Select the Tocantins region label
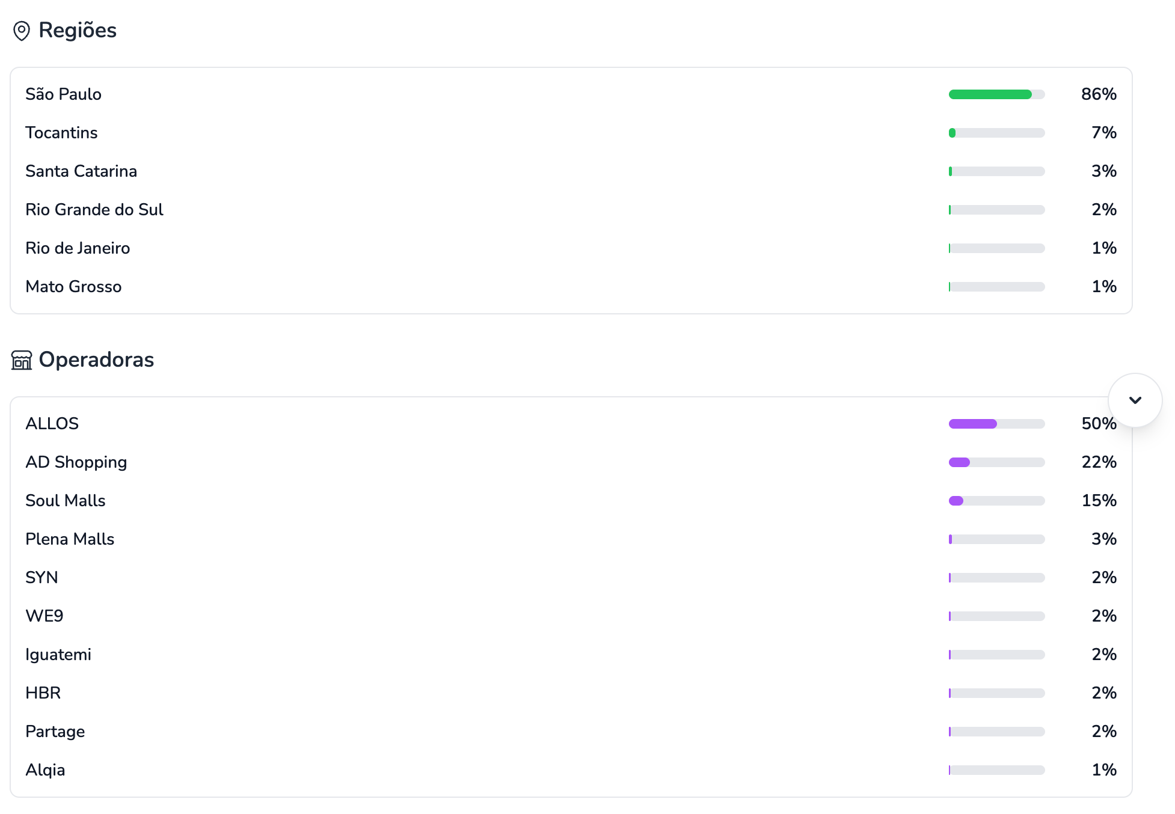 pos(61,133)
